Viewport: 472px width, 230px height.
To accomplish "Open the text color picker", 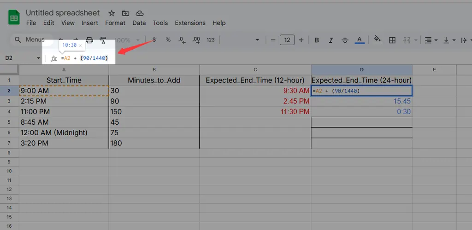I will [x=360, y=40].
